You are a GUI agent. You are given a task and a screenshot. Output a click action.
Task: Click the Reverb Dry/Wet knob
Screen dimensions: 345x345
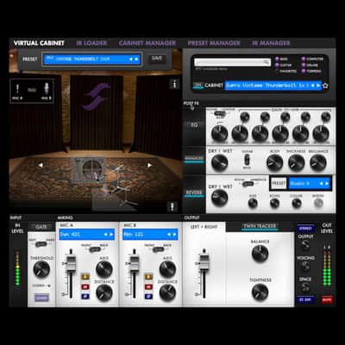pyautogui.click(x=220, y=198)
